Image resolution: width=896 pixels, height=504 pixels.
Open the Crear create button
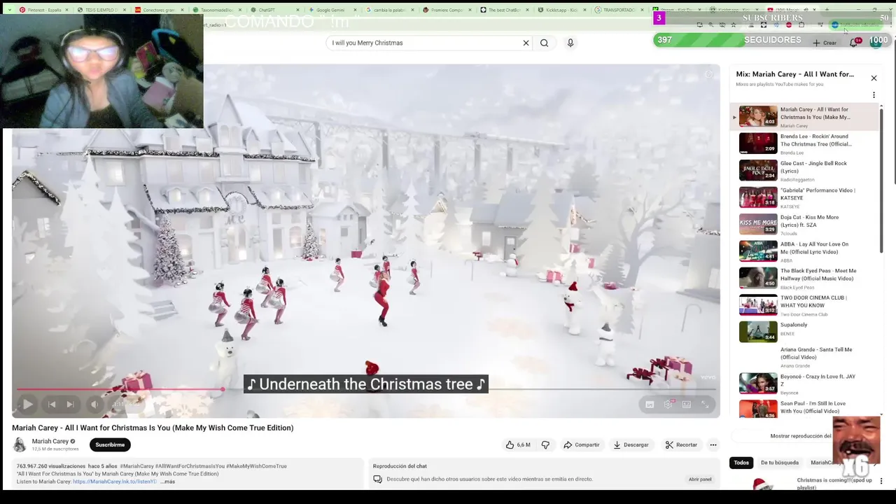coord(825,43)
